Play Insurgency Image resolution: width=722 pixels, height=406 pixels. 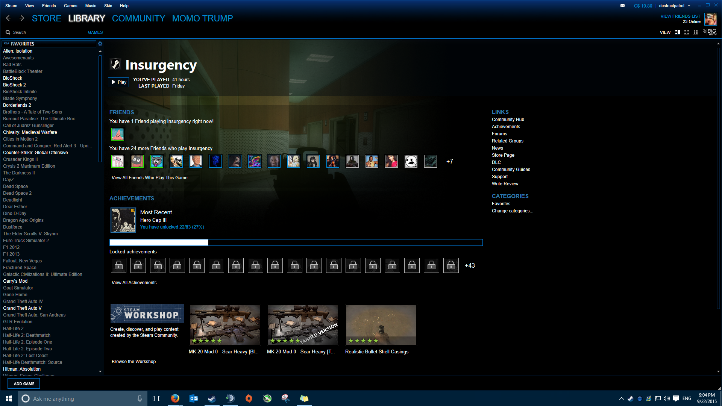[x=118, y=82]
